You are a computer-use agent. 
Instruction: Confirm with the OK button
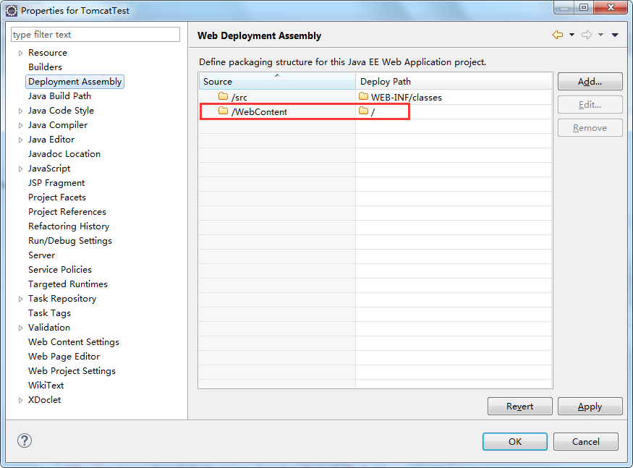(514, 441)
